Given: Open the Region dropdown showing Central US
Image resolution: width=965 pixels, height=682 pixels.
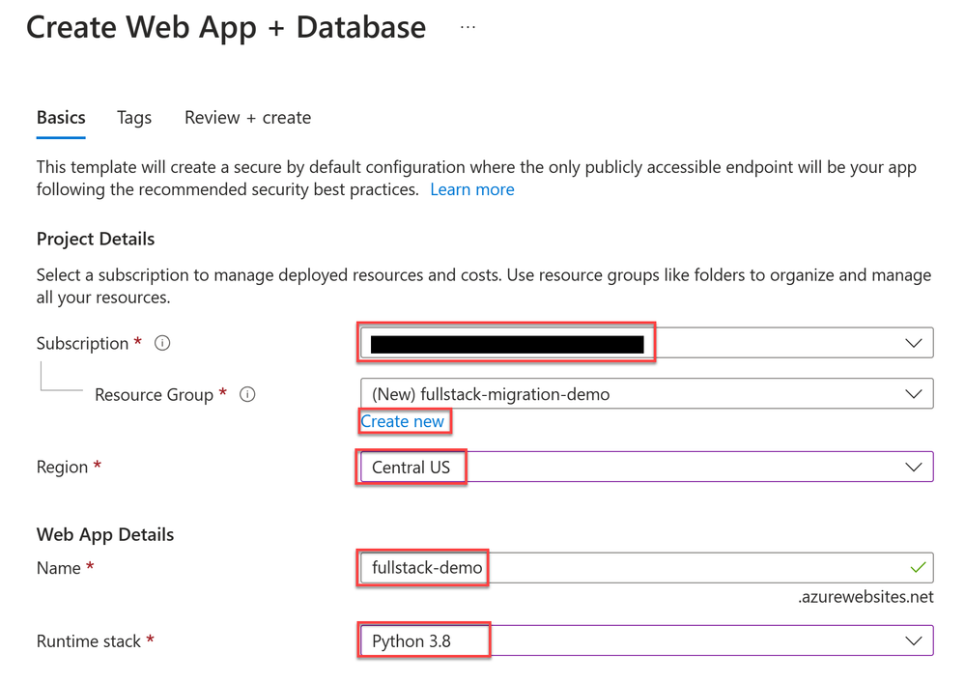Looking at the screenshot, I should pos(647,467).
